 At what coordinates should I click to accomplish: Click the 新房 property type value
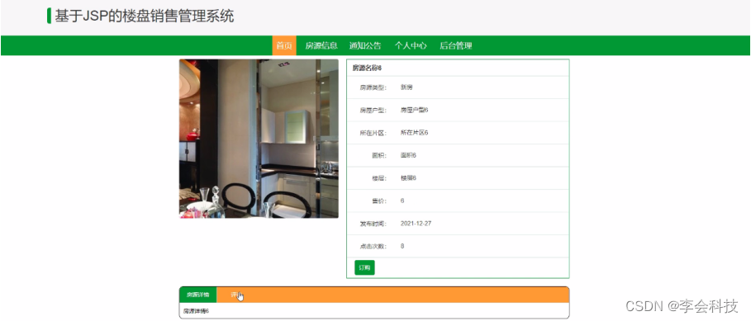click(x=406, y=87)
